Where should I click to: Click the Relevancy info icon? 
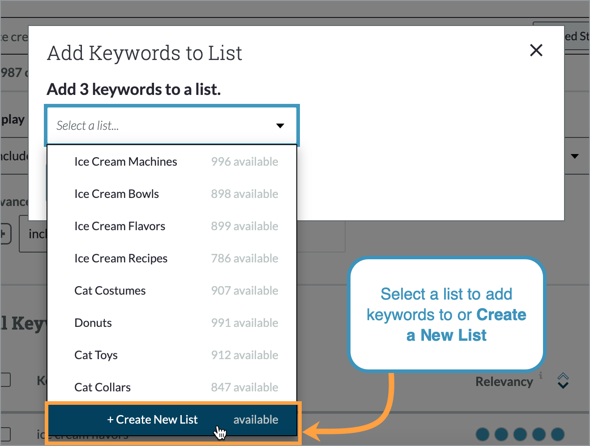541,376
